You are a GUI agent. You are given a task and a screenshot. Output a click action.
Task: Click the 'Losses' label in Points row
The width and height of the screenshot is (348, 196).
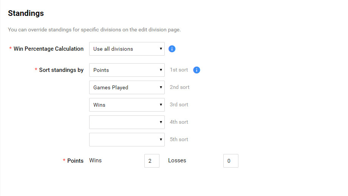pyautogui.click(x=177, y=160)
